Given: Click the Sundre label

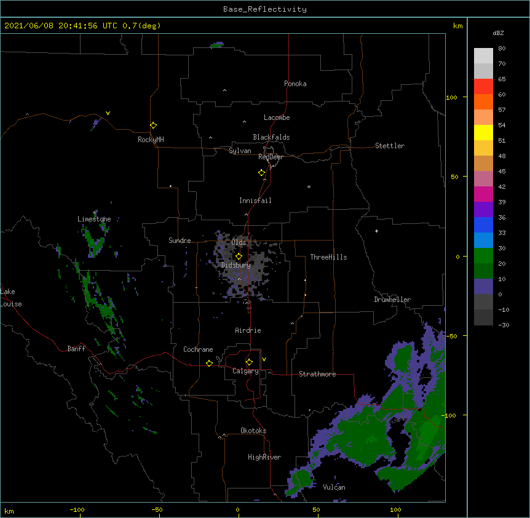Looking at the screenshot, I should 180,241.
